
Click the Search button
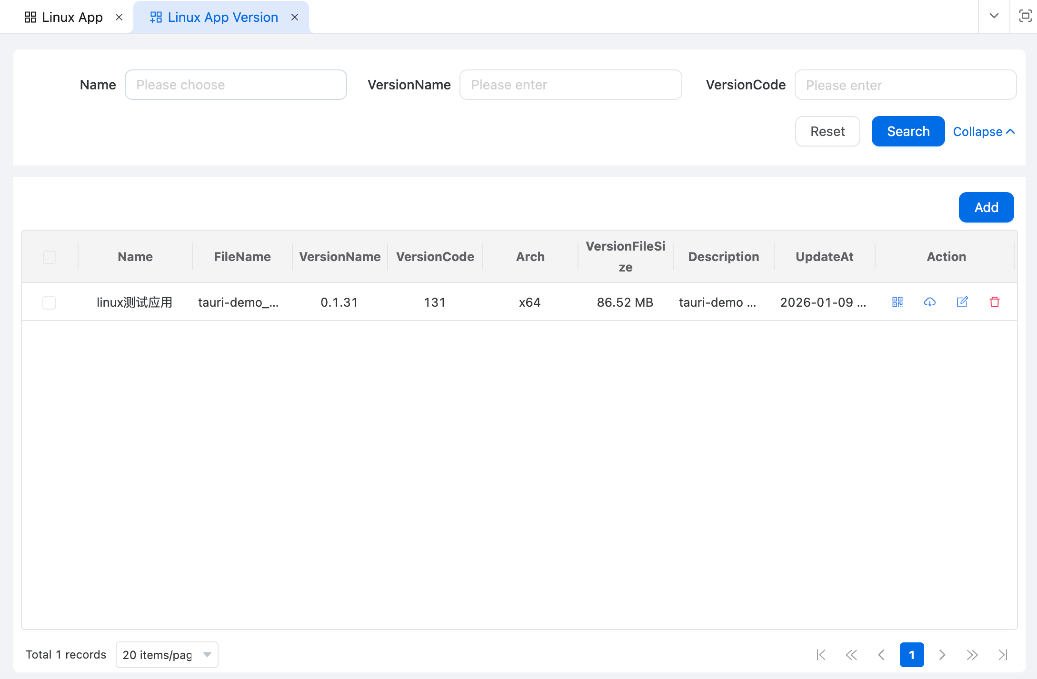[908, 131]
